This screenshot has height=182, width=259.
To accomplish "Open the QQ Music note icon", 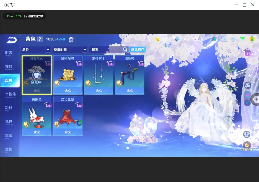I will click(x=252, y=39).
